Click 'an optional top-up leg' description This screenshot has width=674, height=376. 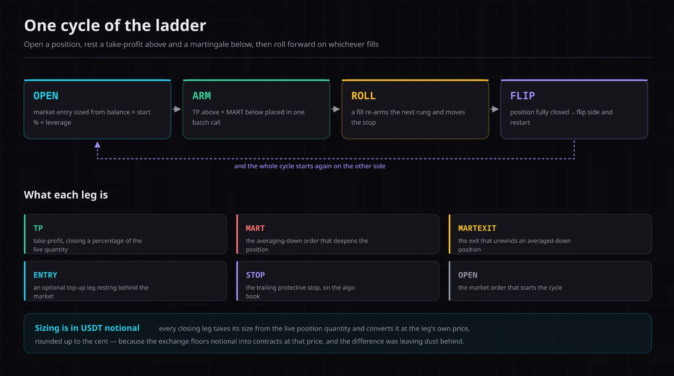click(x=91, y=292)
